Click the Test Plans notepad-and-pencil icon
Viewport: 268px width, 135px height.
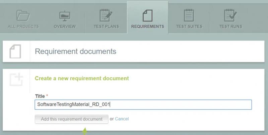point(106,16)
